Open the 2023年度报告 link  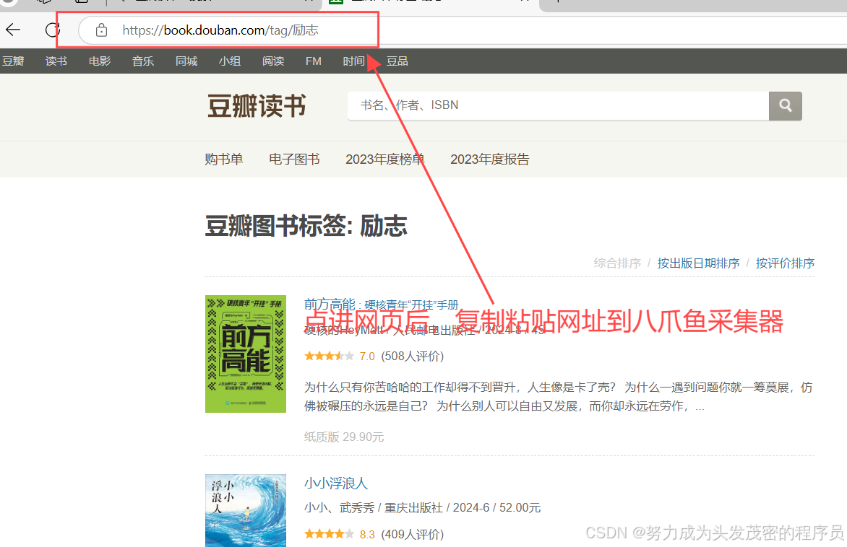coord(490,159)
